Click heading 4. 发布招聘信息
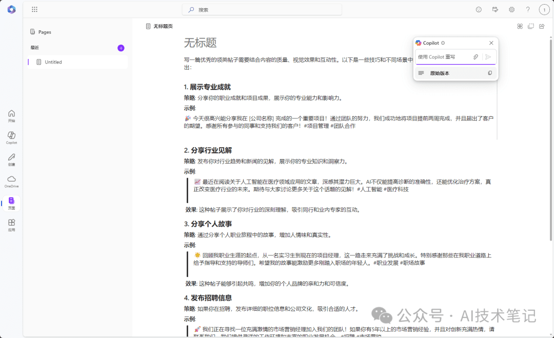 (x=208, y=297)
